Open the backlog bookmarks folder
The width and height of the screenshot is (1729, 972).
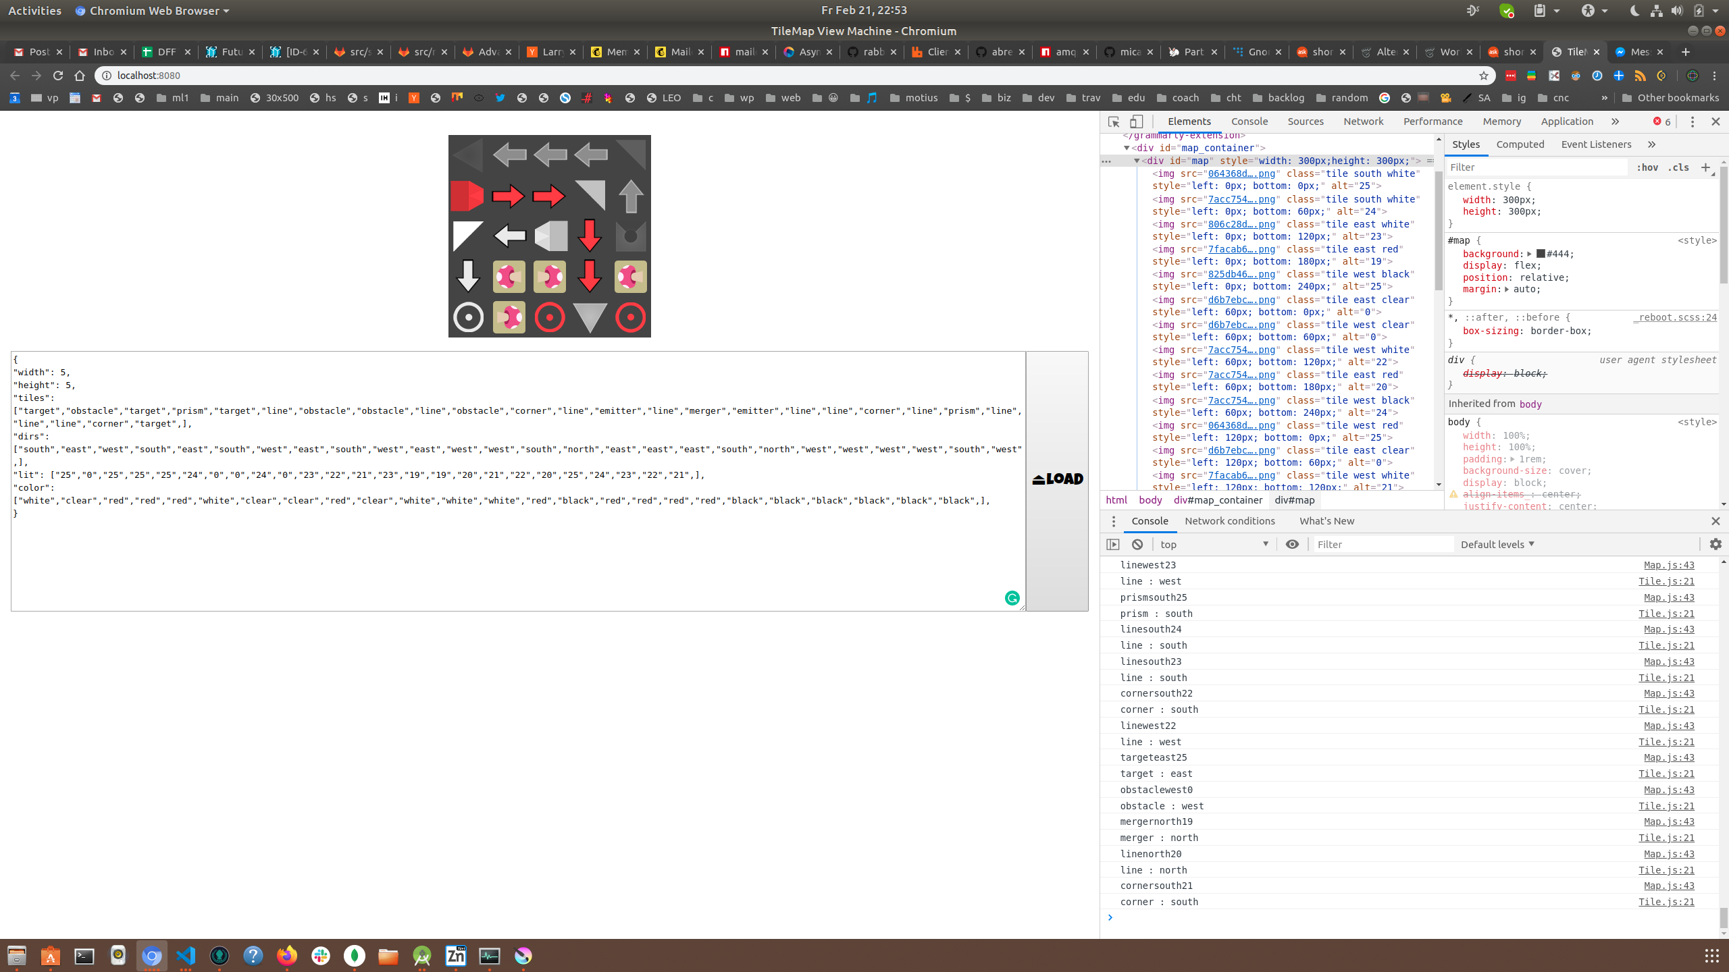pyautogui.click(x=1279, y=98)
